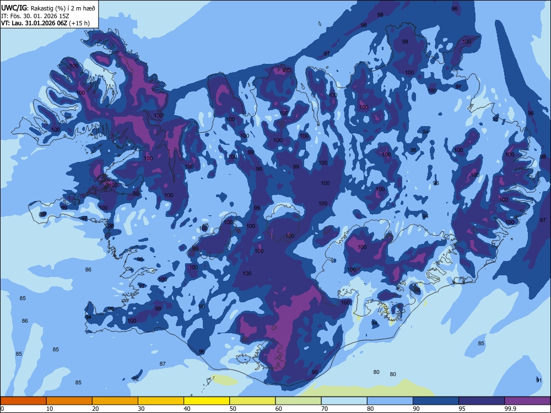Click the '70' legend tick label
The width and height of the screenshot is (551, 413).
click(x=325, y=409)
